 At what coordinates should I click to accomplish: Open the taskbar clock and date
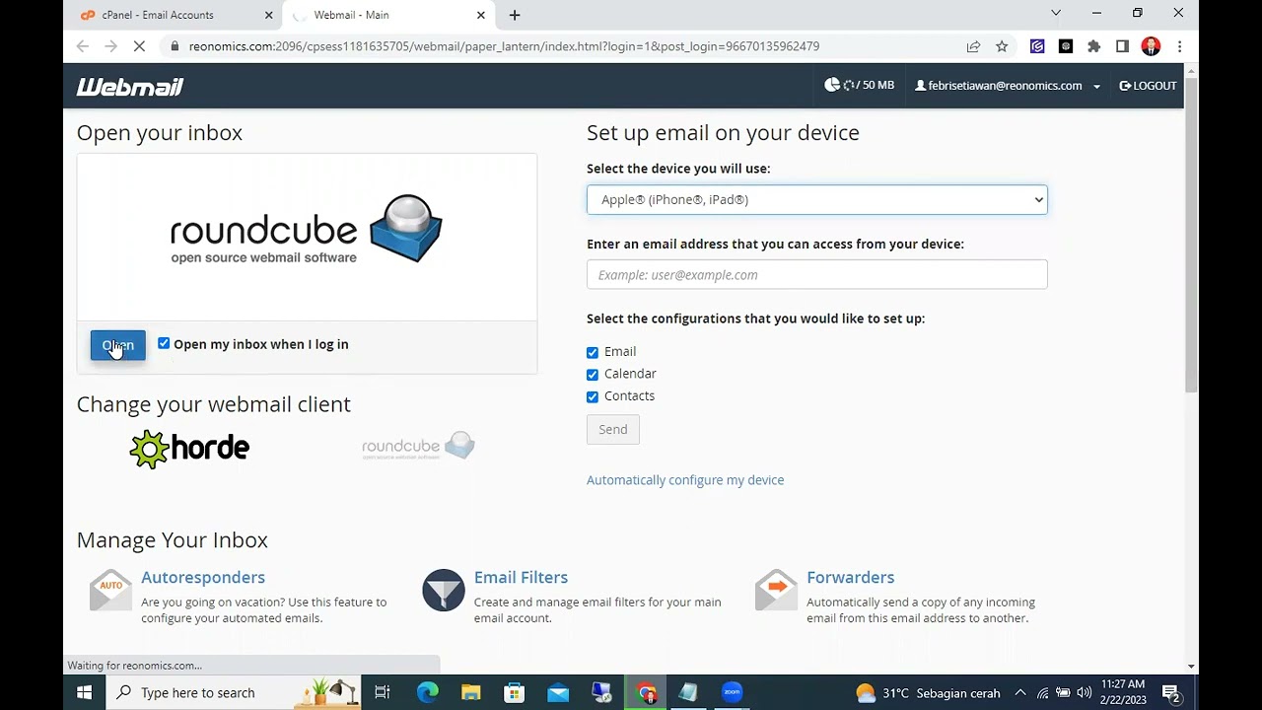click(x=1124, y=692)
